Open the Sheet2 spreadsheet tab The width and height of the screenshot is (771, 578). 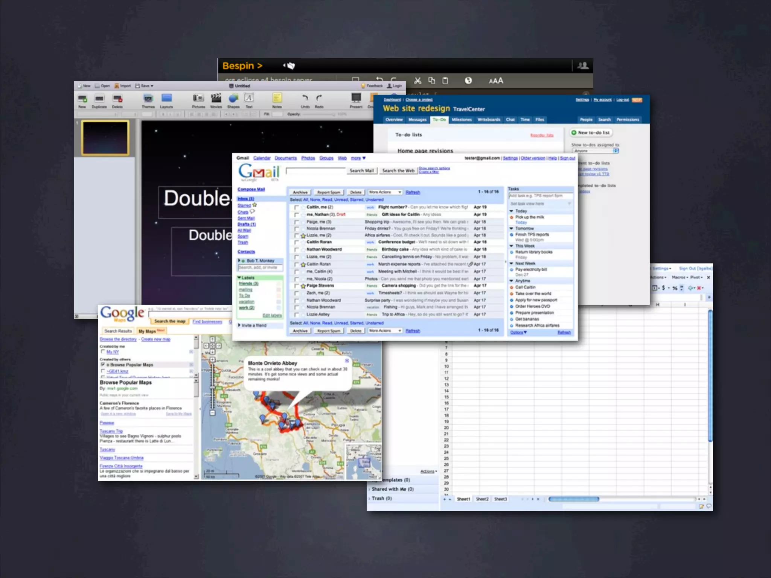click(x=482, y=499)
